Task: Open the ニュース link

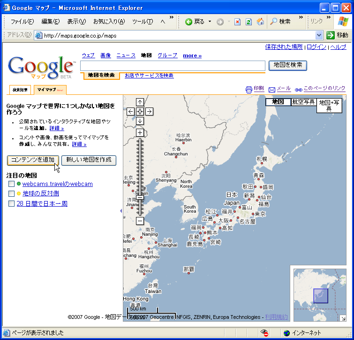Action: [x=126, y=55]
